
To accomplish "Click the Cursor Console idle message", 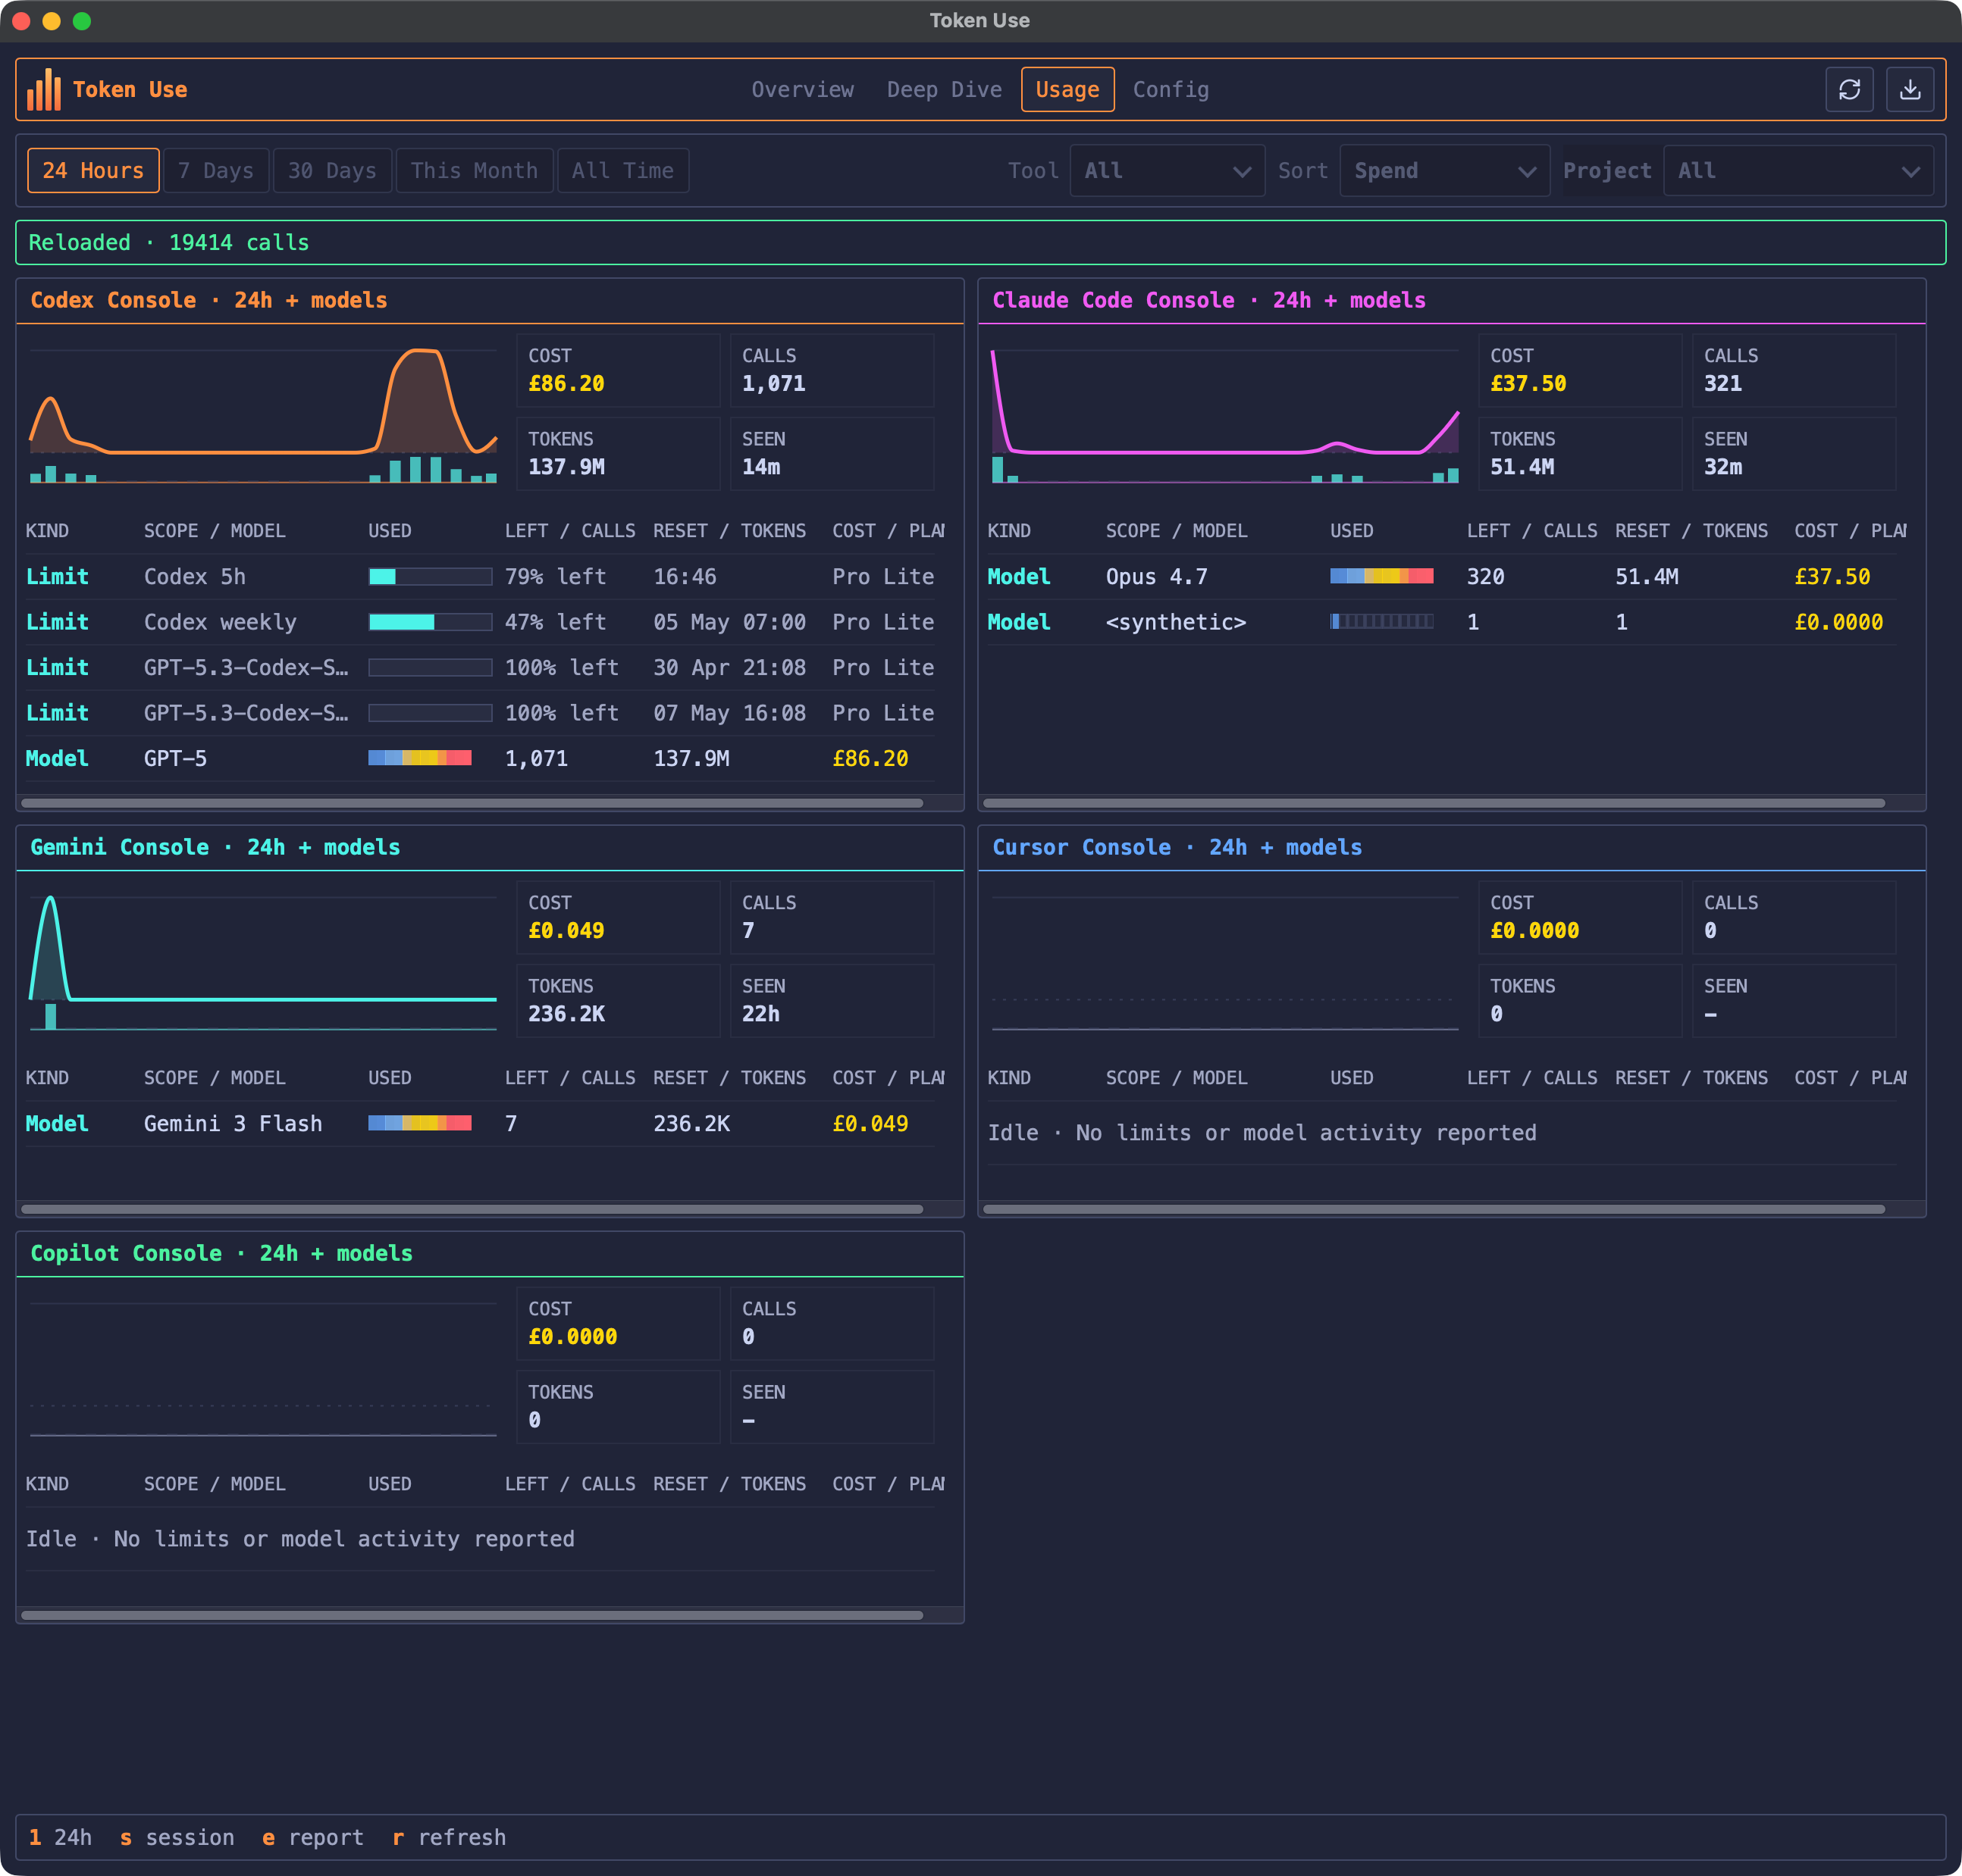I will tap(1262, 1133).
